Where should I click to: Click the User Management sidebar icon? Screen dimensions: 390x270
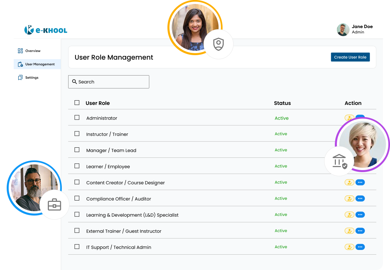coord(20,64)
